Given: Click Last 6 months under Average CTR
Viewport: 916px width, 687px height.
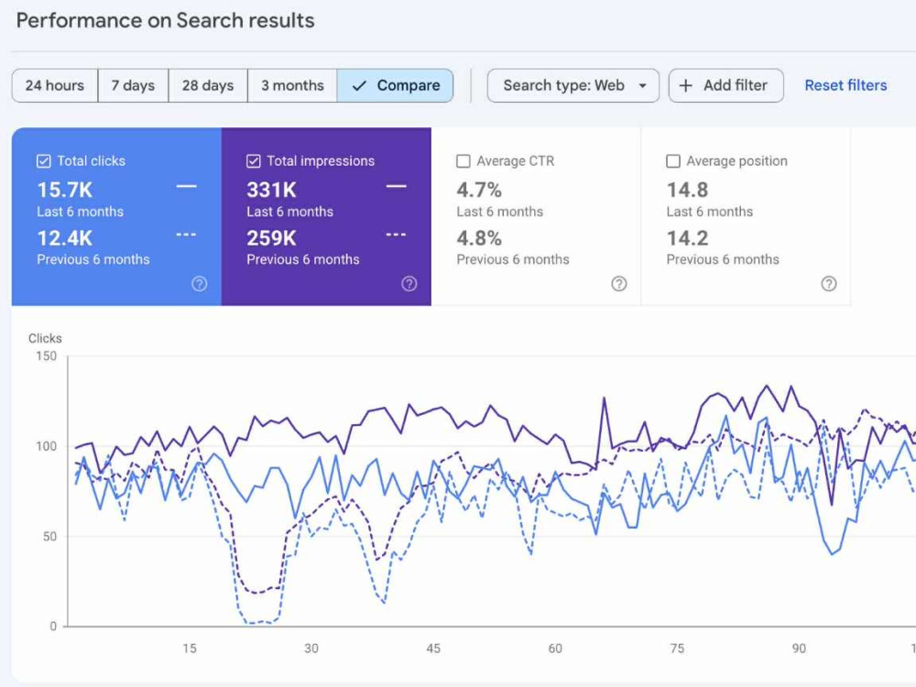Looking at the screenshot, I should tap(499, 212).
